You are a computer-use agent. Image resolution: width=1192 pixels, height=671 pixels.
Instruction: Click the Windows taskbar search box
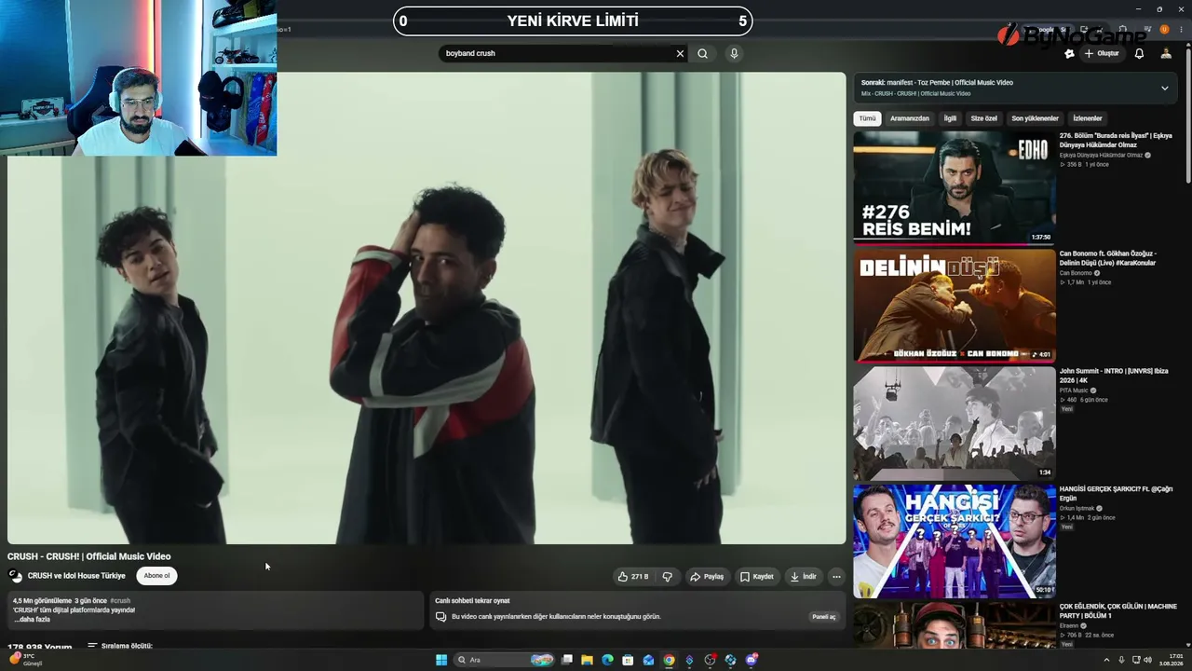coord(504,660)
